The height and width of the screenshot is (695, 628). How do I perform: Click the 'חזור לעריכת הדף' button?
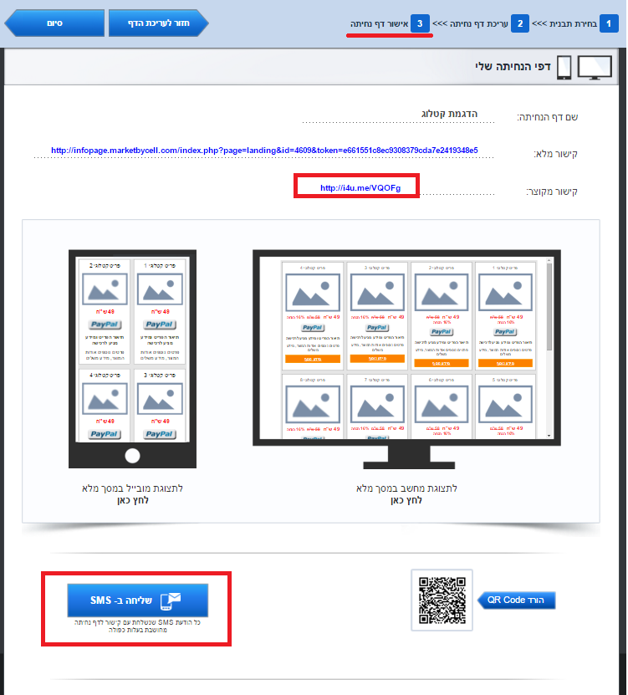(x=157, y=23)
